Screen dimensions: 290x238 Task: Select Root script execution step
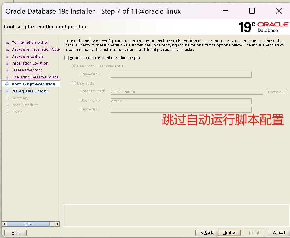tap(33, 84)
